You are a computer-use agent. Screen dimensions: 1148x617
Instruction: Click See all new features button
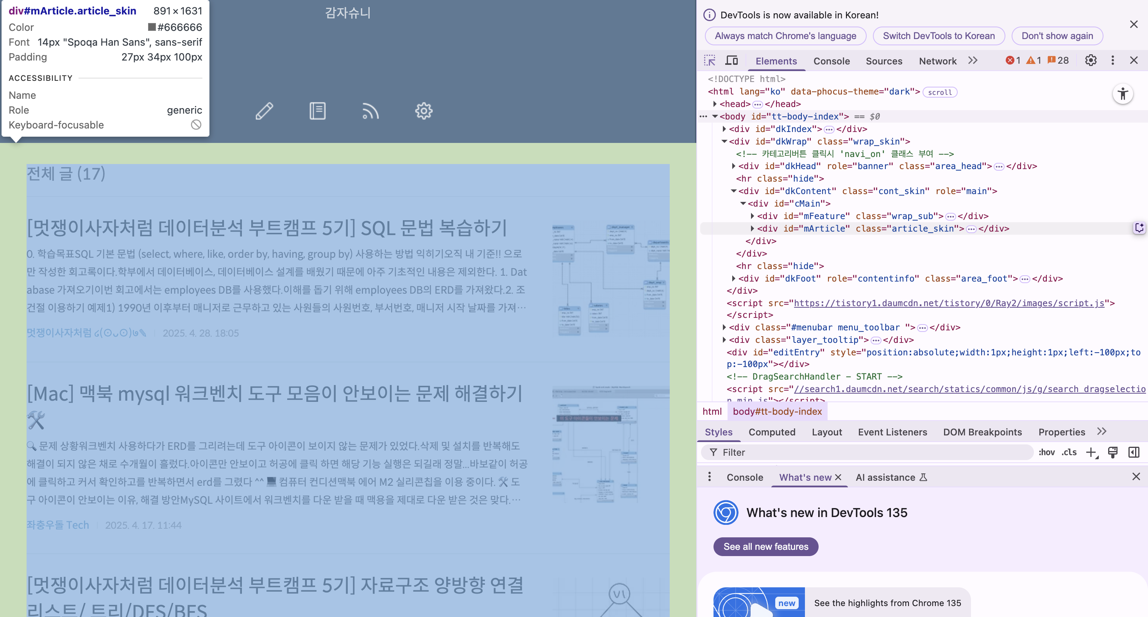765,547
